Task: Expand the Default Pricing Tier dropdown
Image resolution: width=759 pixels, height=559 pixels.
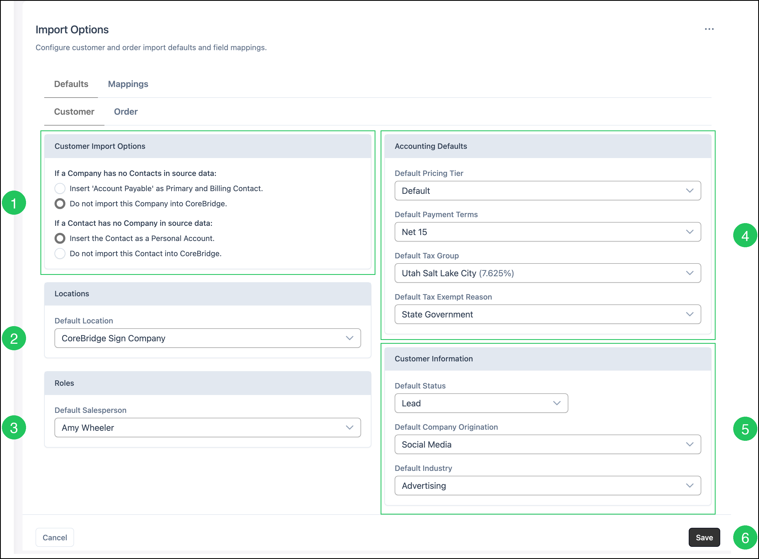Action: [x=548, y=191]
